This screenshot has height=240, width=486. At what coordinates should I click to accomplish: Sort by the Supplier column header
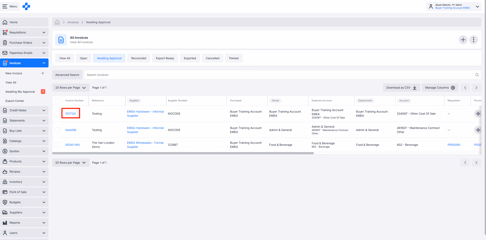(x=134, y=101)
